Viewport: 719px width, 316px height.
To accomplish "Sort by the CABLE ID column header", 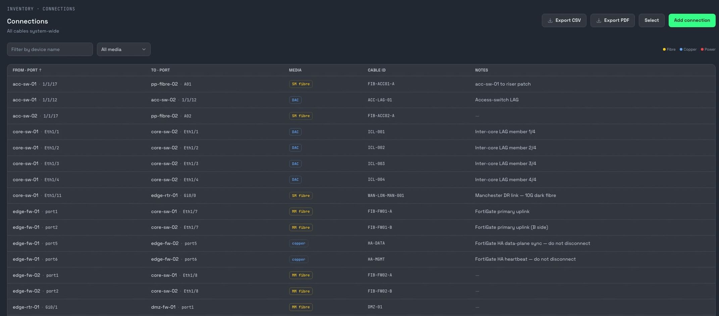I will coord(377,70).
